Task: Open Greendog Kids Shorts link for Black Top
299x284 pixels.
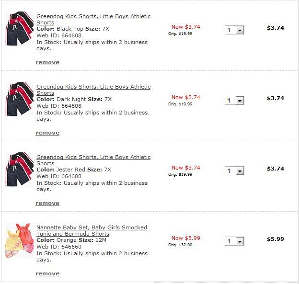Action: coord(93,16)
